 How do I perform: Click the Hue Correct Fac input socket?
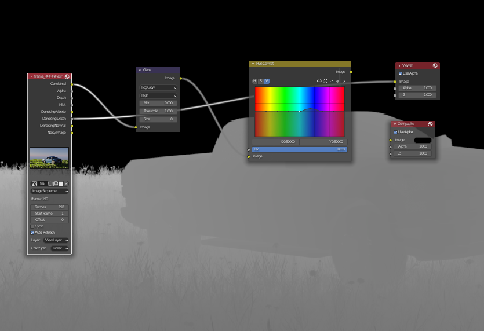(x=249, y=150)
